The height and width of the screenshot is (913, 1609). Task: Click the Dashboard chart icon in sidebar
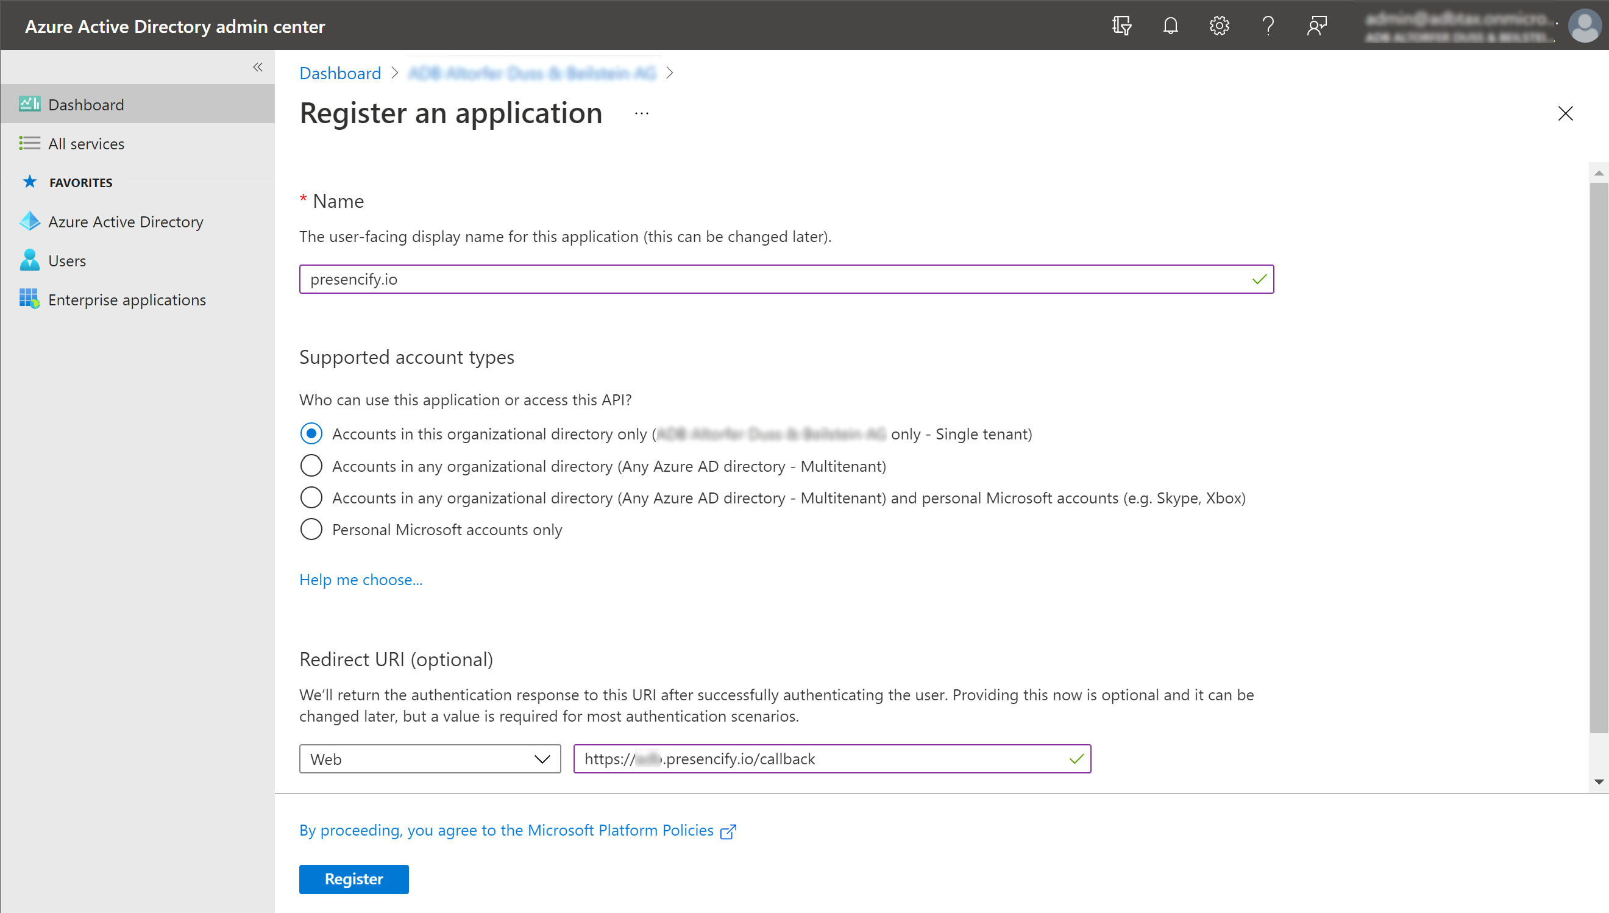[29, 104]
